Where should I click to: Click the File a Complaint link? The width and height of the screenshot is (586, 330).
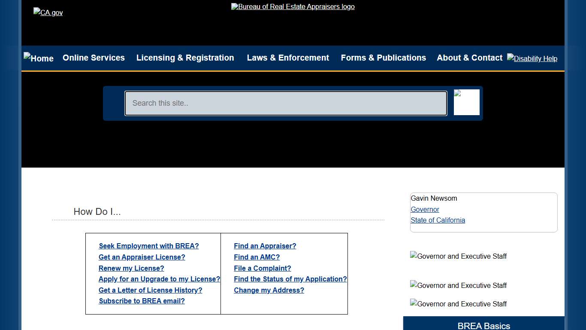[262, 269]
